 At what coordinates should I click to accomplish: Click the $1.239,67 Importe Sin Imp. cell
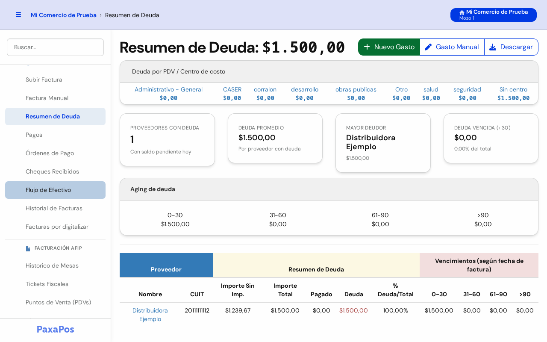tap(238, 310)
